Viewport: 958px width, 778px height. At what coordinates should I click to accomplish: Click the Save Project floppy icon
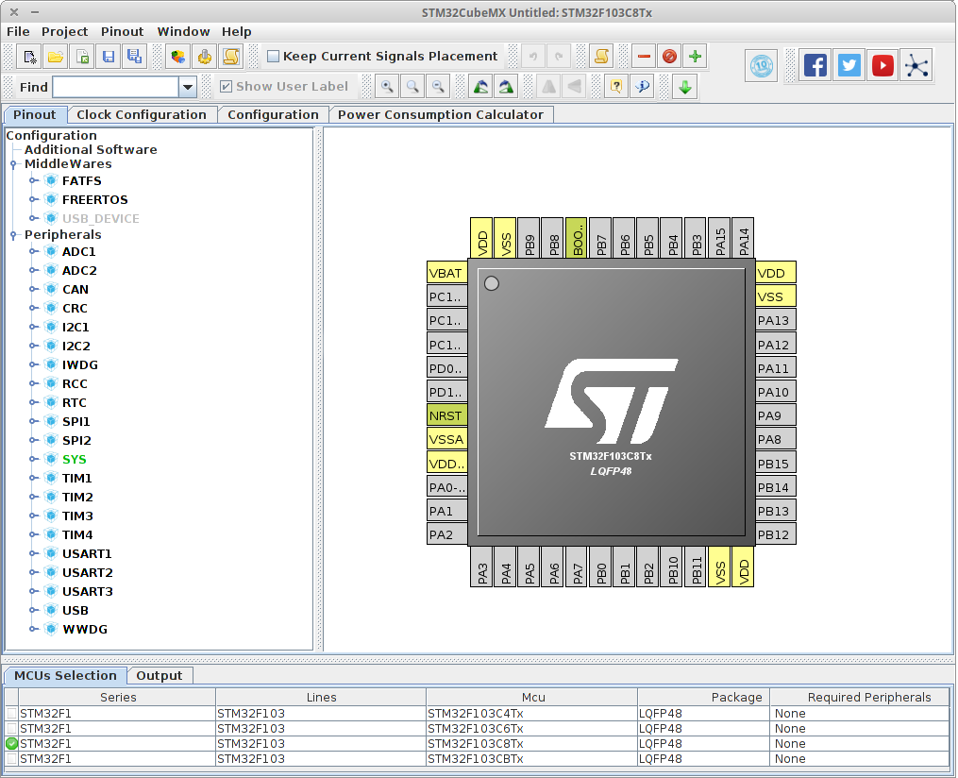pyautogui.click(x=109, y=57)
